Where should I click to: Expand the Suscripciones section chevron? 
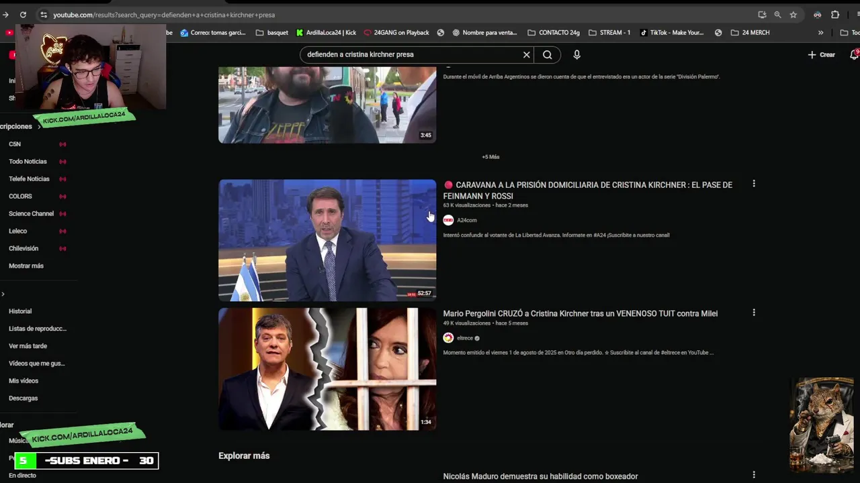pyautogui.click(x=39, y=126)
